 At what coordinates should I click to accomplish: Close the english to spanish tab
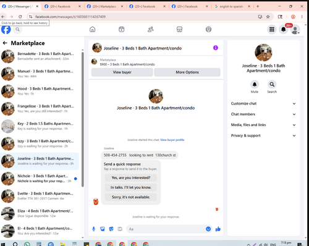[249, 6]
